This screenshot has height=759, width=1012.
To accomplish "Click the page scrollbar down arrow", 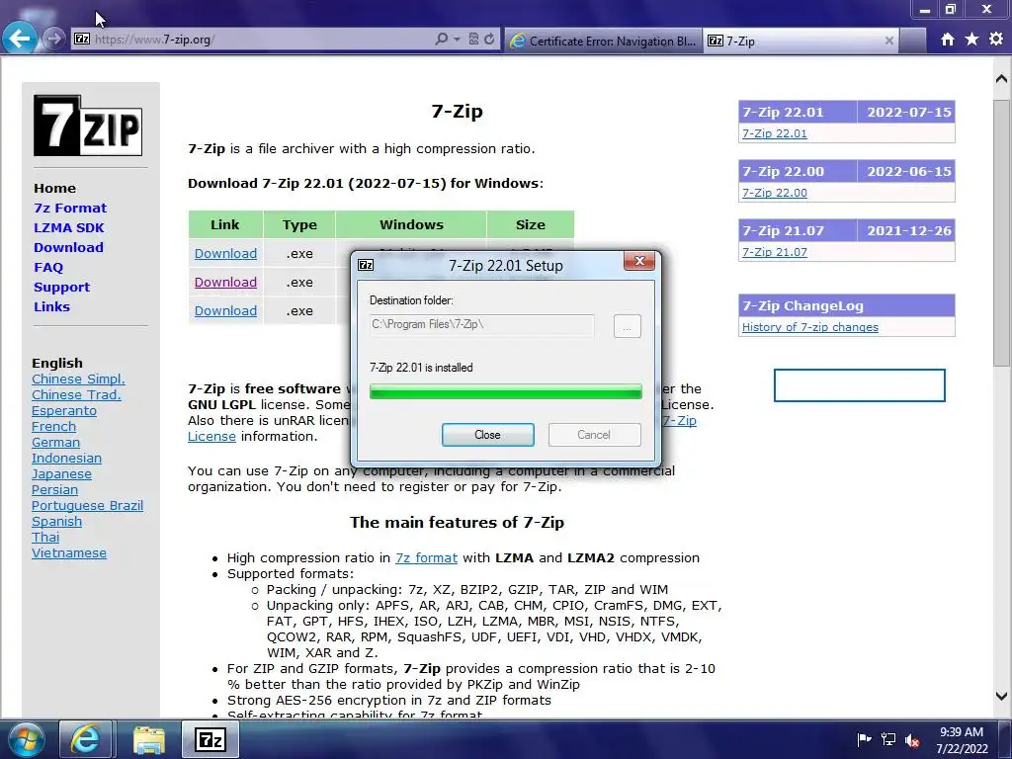I will 1002,696.
